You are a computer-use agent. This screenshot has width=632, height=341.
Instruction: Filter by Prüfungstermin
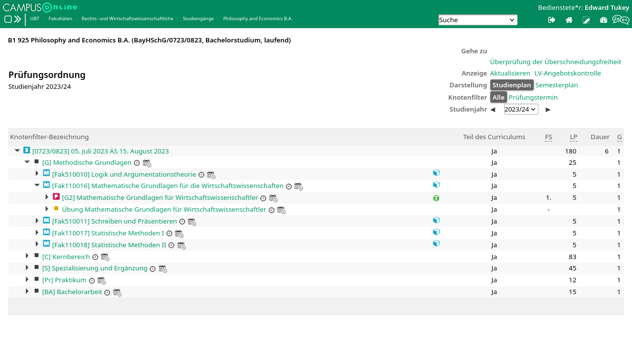(533, 97)
